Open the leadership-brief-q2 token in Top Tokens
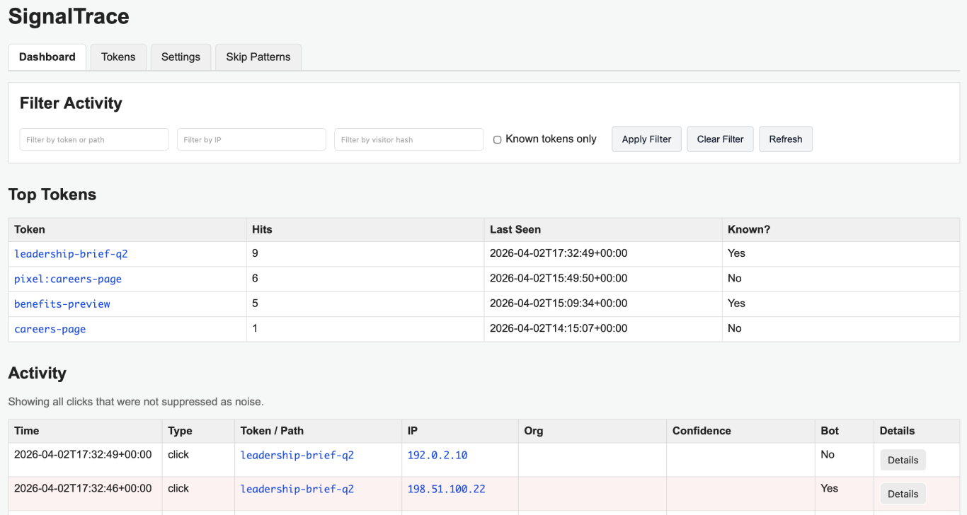This screenshot has width=967, height=515. click(x=71, y=253)
